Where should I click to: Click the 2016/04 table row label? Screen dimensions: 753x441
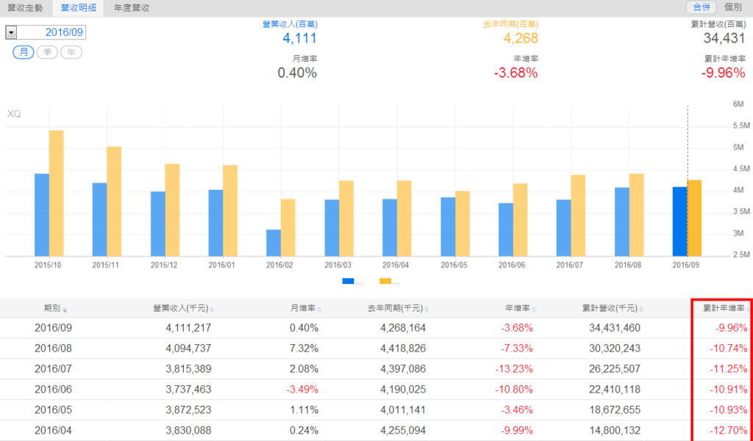(x=53, y=431)
